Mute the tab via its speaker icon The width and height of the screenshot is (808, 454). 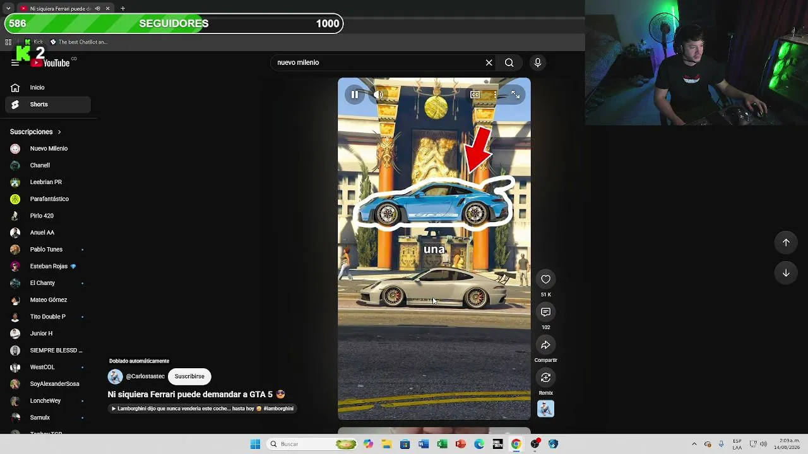98,9
